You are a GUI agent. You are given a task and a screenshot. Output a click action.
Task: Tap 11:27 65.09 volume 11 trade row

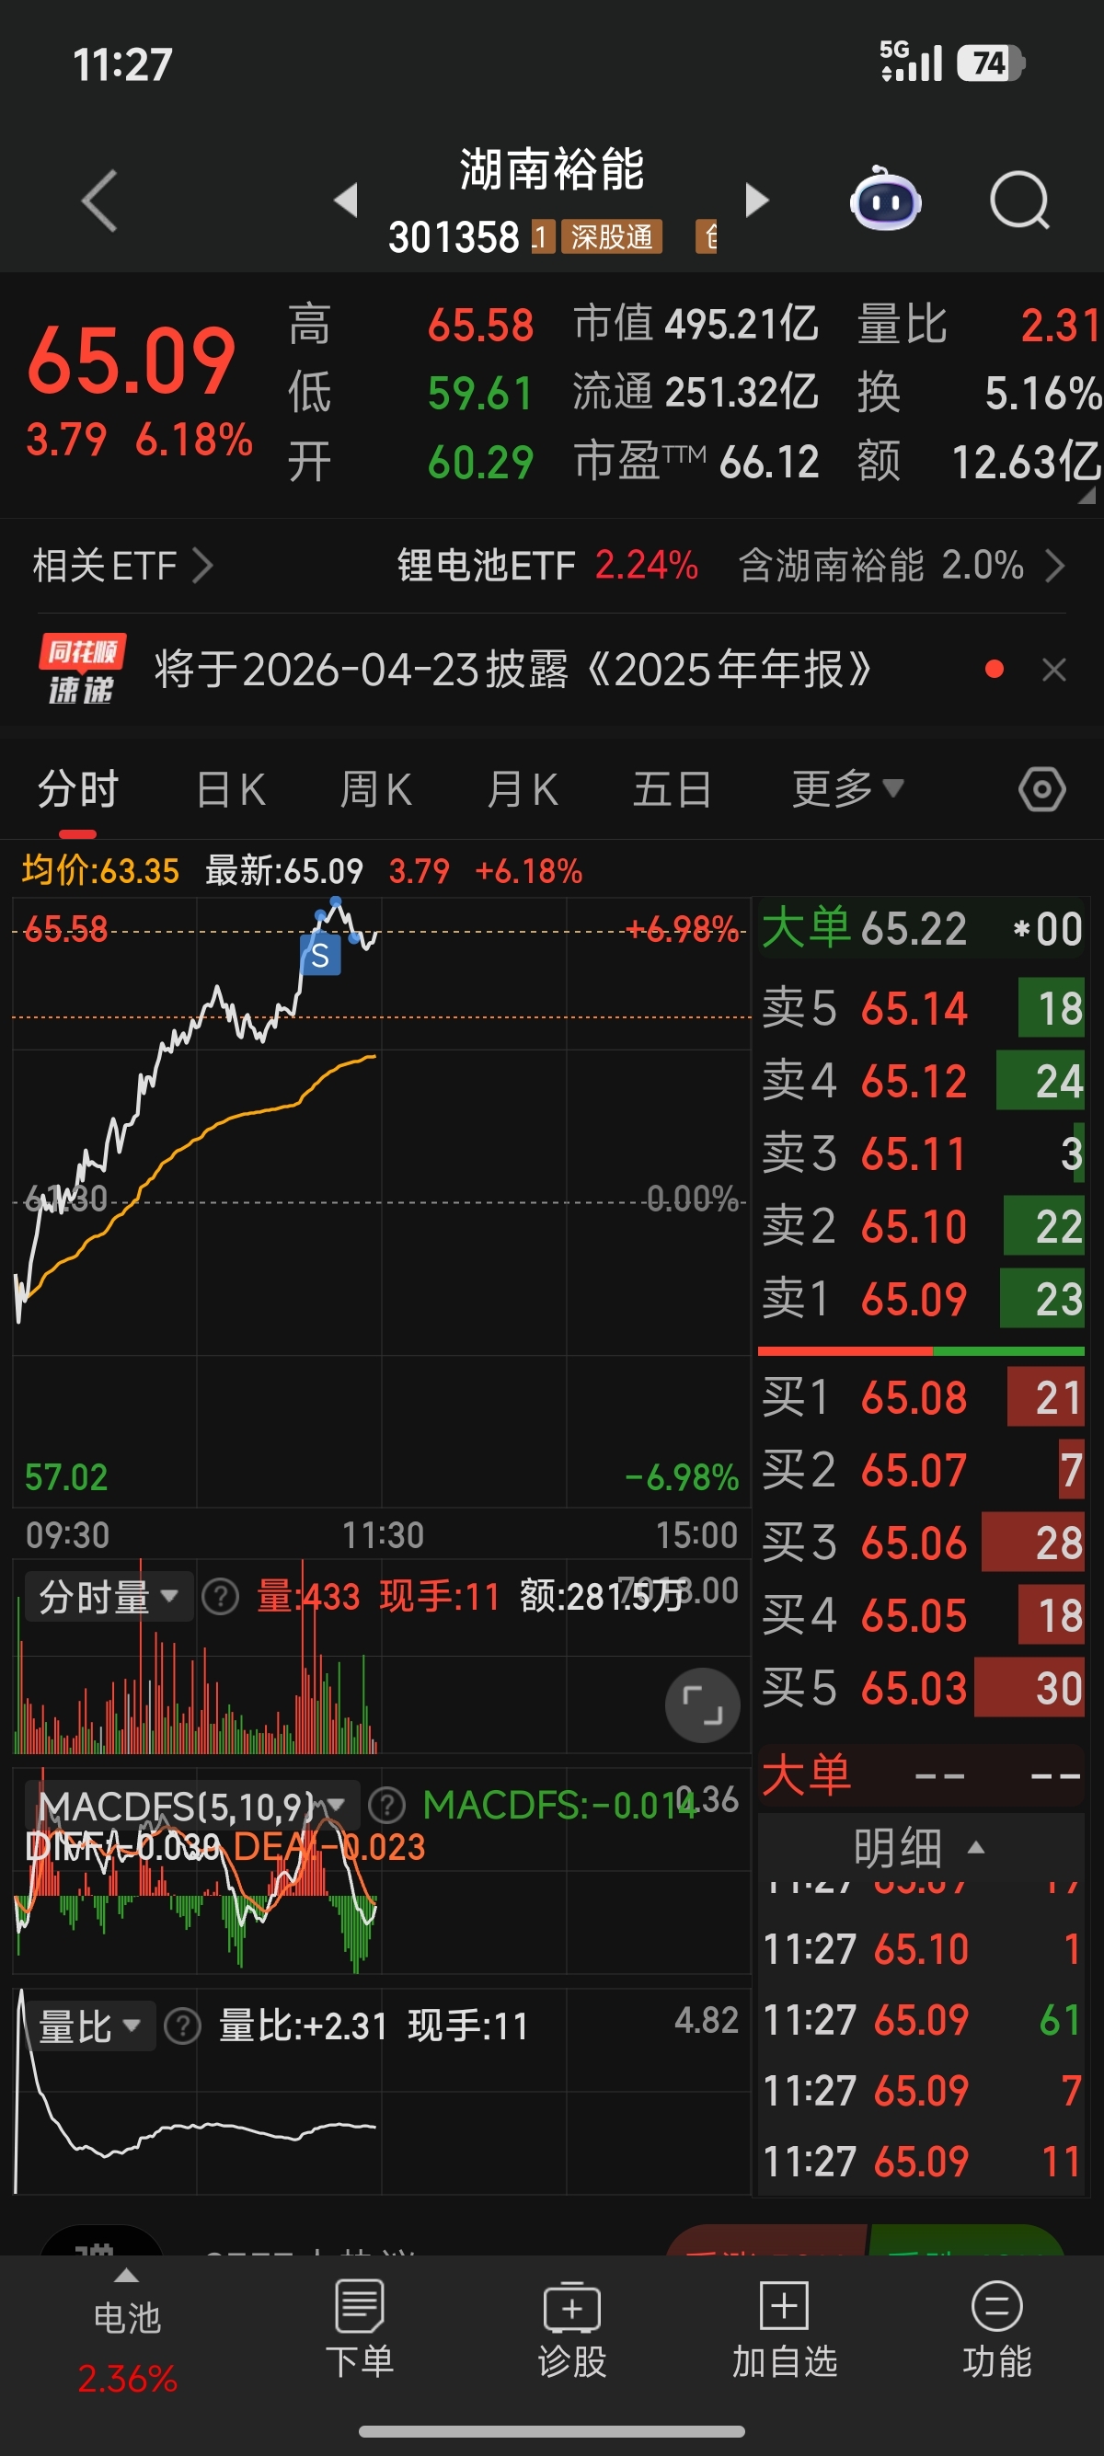pyautogui.click(x=921, y=2162)
